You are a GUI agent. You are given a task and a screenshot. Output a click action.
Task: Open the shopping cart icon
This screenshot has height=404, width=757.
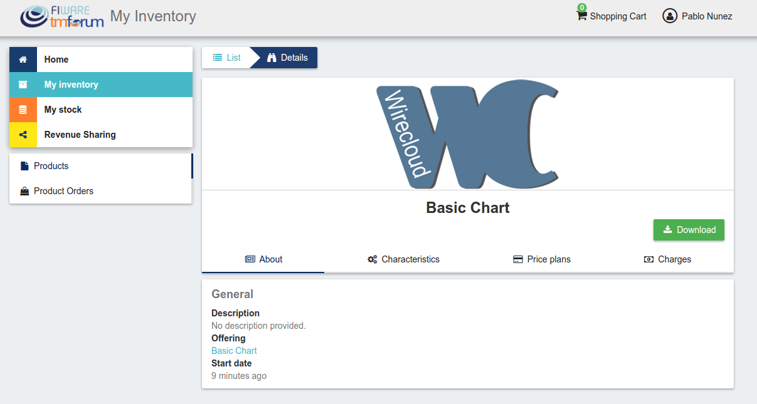(x=581, y=16)
